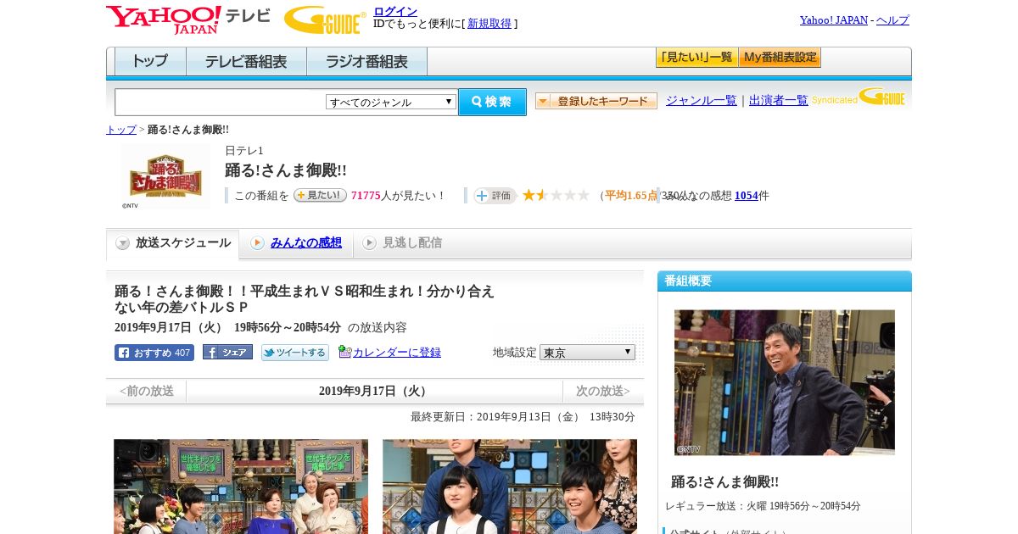Expand the 地域設定 東京 dropdown
Image resolution: width=1018 pixels, height=534 pixels.
tap(587, 352)
